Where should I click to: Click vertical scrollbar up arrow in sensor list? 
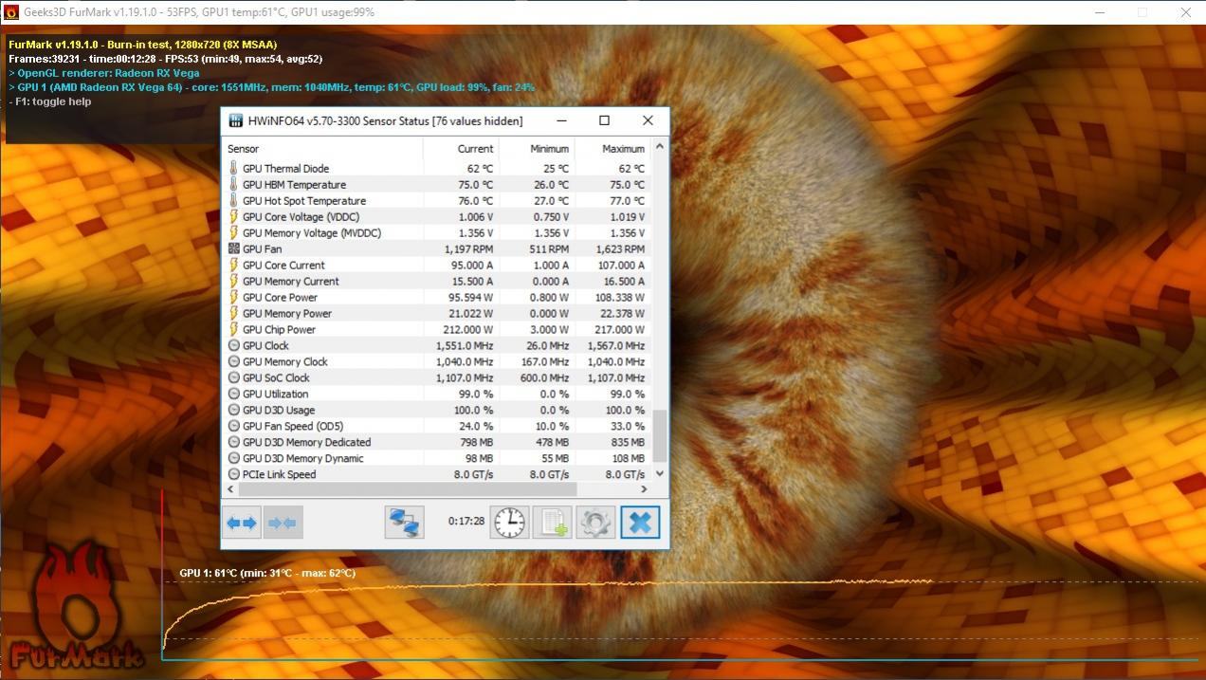(x=660, y=147)
